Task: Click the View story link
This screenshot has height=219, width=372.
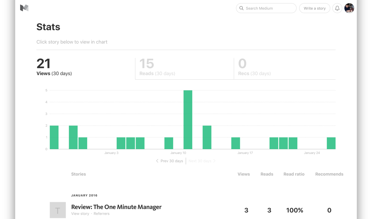Action: pyautogui.click(x=80, y=214)
